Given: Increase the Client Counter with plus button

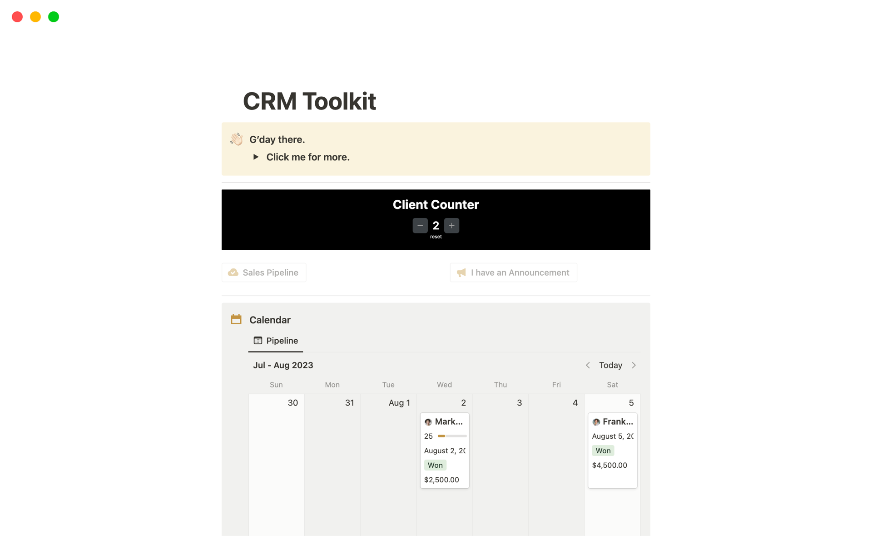Looking at the screenshot, I should point(451,226).
